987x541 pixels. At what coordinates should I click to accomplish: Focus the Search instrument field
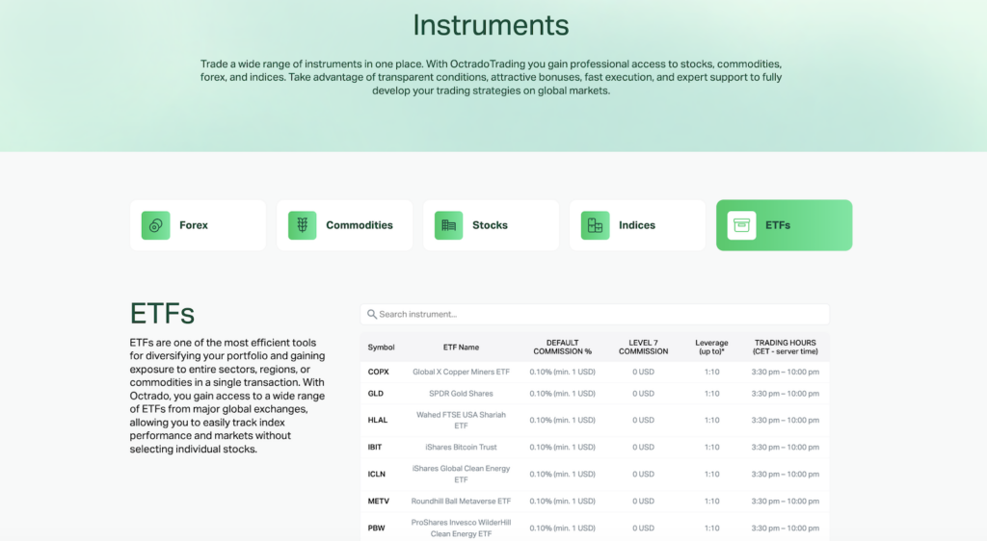coord(595,314)
